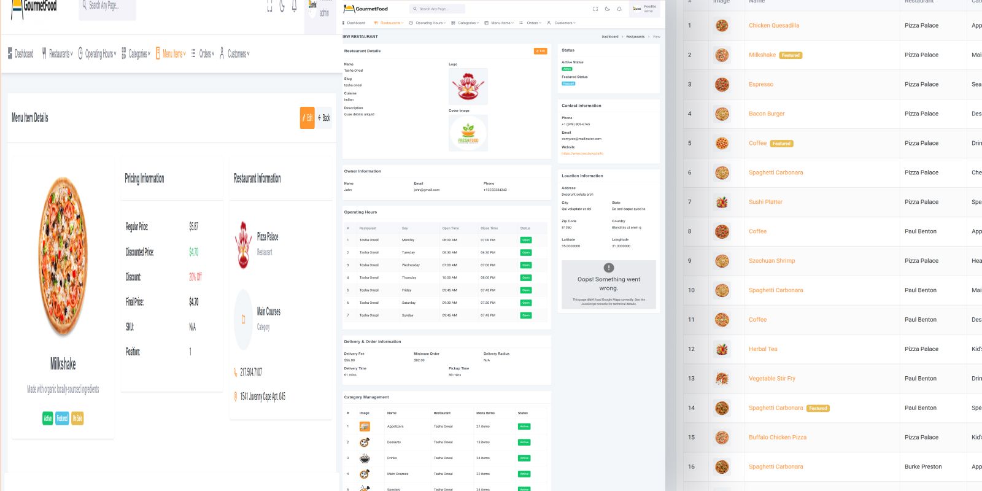Click the location pin beside 1541 Jovanny Cape

click(235, 396)
